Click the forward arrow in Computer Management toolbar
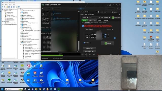 [x=5, y=7]
